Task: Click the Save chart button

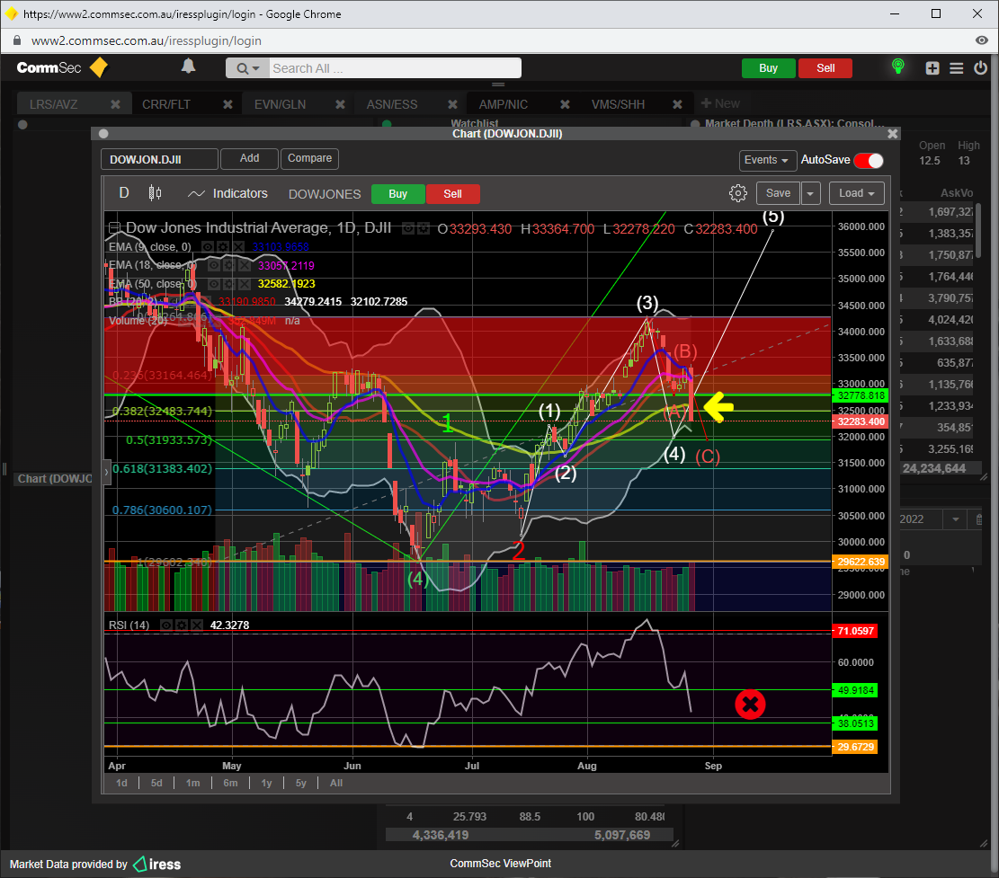Action: click(x=778, y=193)
